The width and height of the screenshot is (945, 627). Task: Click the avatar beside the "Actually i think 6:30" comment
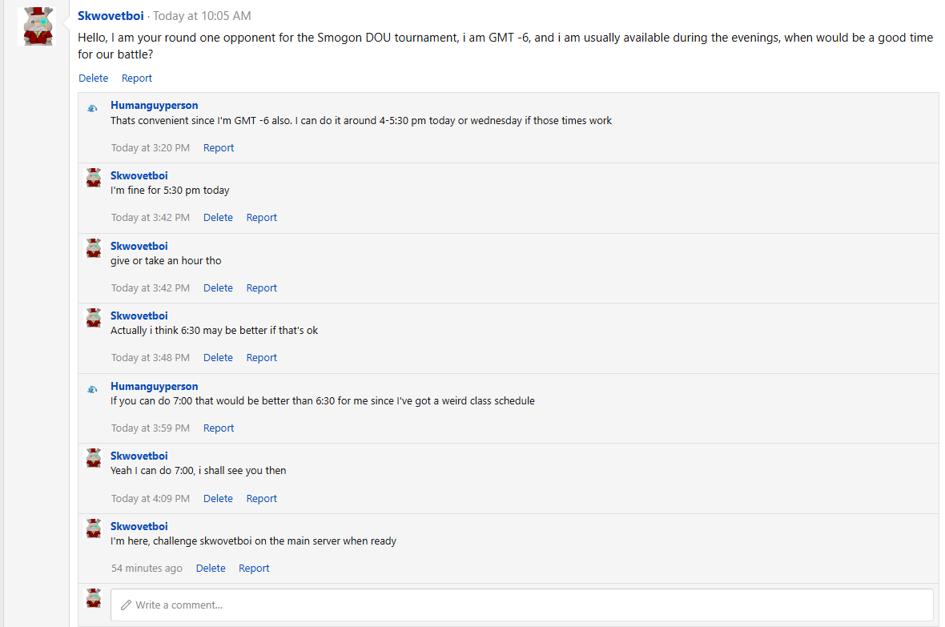pyautogui.click(x=94, y=319)
